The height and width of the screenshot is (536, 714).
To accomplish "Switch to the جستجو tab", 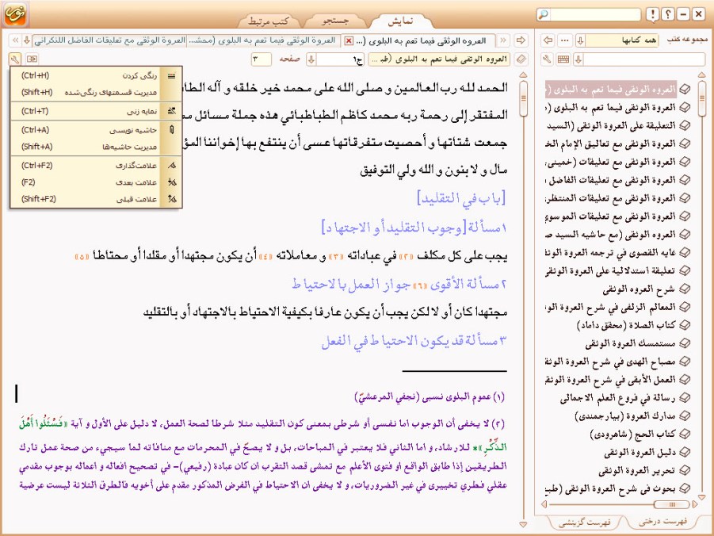I will pos(335,21).
